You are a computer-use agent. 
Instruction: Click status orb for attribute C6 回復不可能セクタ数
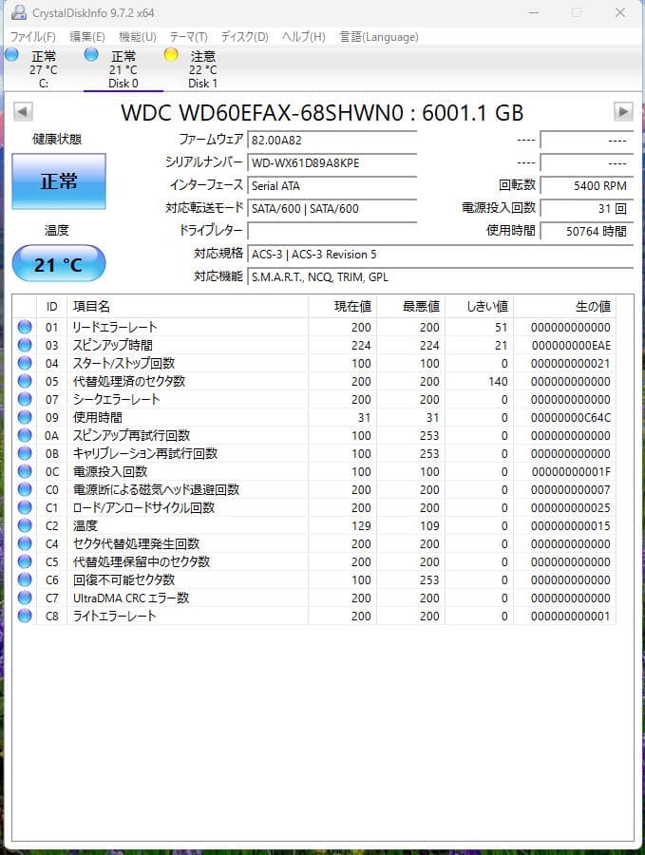(x=25, y=579)
